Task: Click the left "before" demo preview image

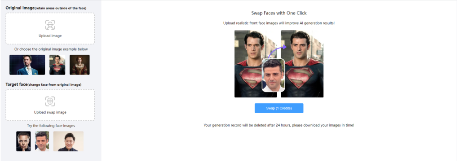Action: [249, 64]
